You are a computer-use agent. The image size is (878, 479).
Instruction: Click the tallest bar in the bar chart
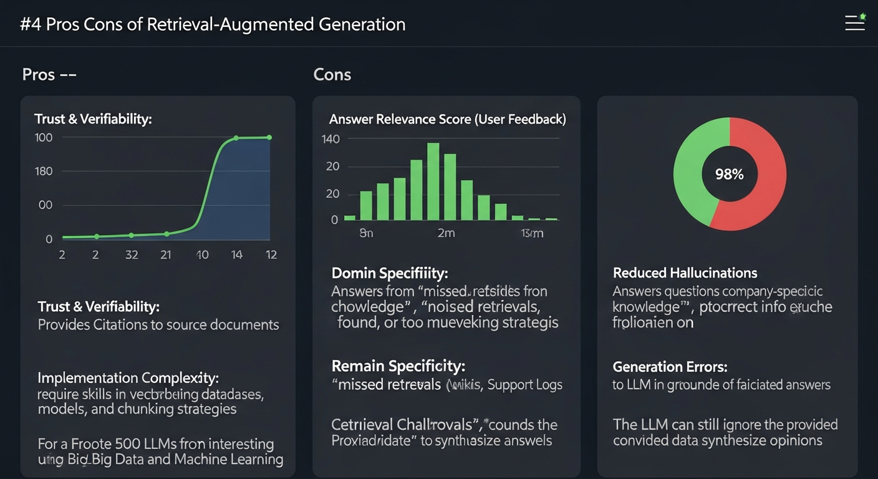(433, 181)
